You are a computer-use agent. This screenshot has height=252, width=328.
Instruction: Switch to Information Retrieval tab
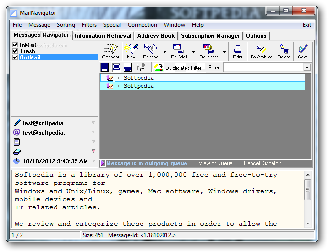(103, 36)
